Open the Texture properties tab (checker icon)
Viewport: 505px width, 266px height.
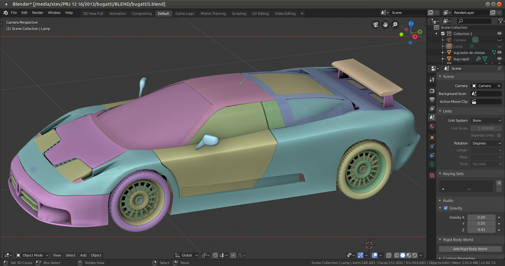432,175
